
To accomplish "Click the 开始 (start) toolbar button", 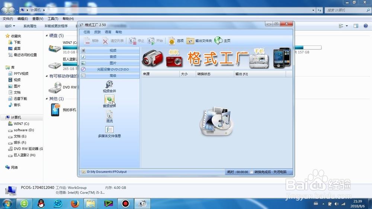I will coord(155,41).
